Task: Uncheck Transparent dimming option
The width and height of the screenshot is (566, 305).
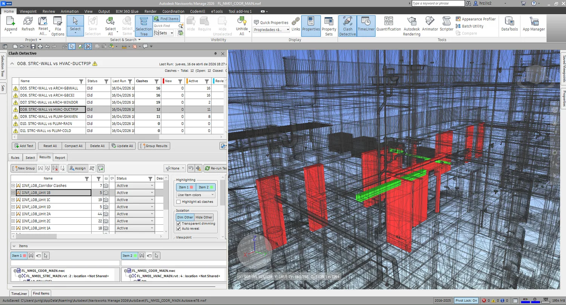Action: 179,224
